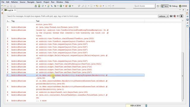This screenshot has width=190, height=107.
Task: Select the MainActivity.displayProgress stack trace row
Action: pos(75,75)
